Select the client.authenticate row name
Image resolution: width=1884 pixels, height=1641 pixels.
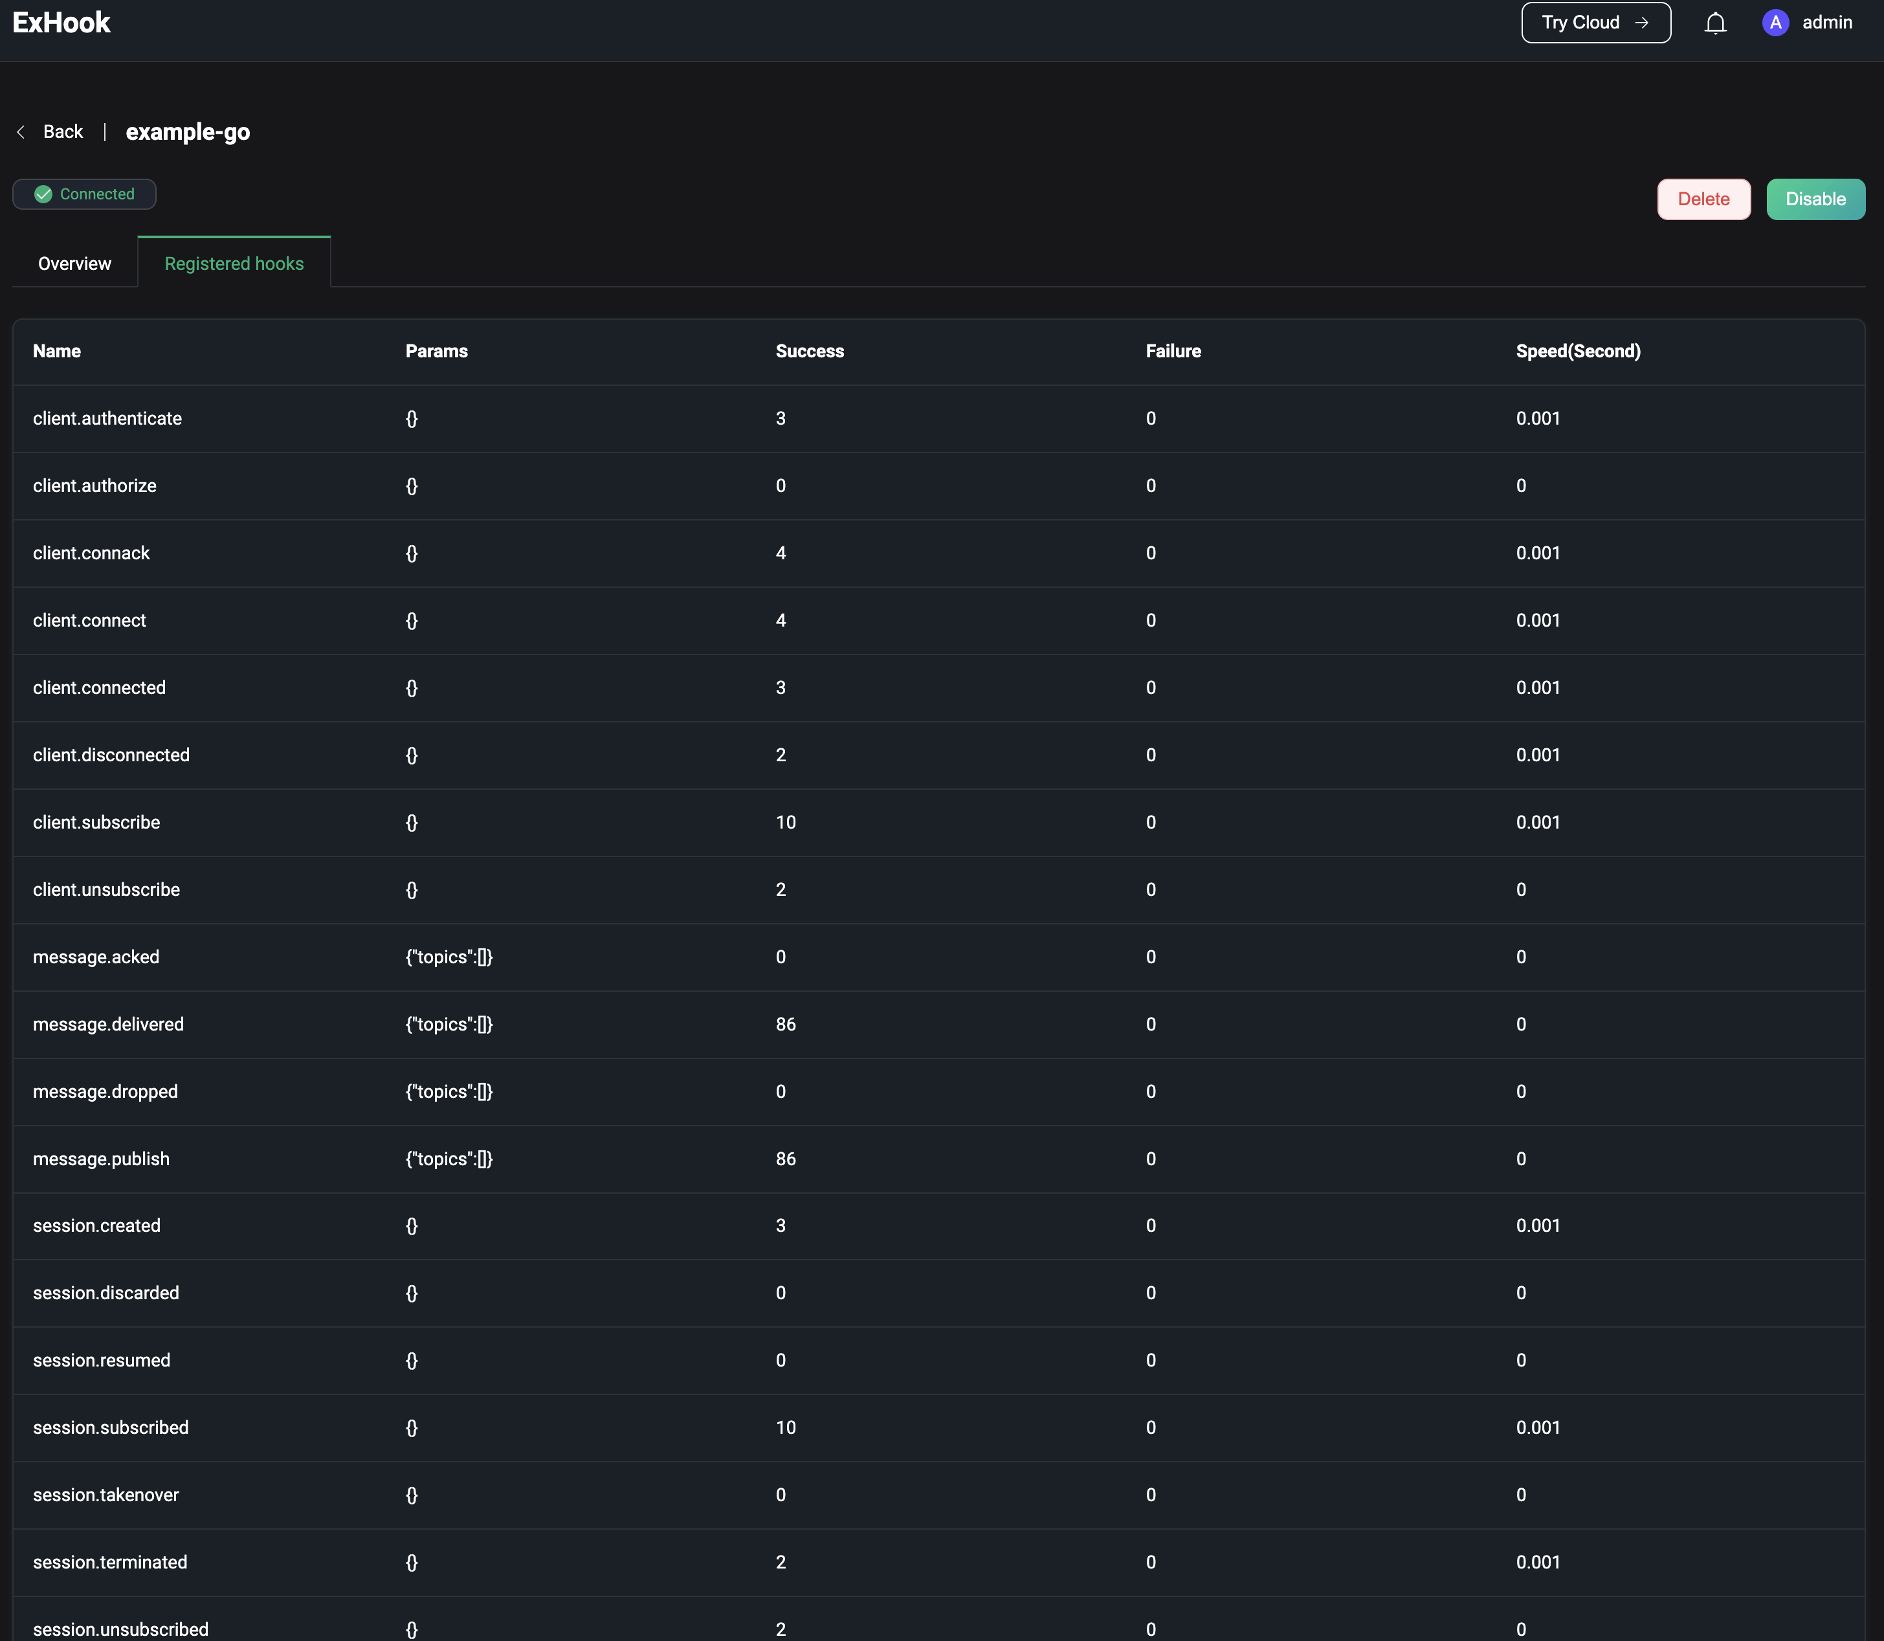(x=107, y=418)
